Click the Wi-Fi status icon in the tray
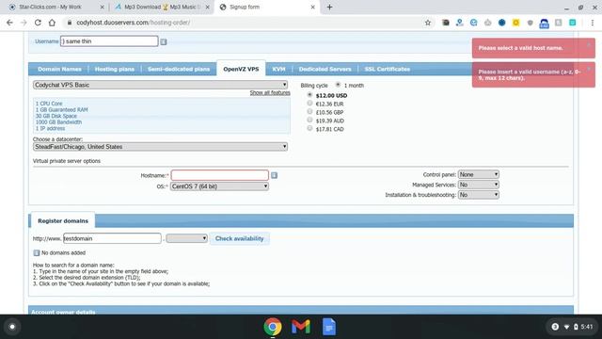Image resolution: width=602 pixels, height=339 pixels. pos(566,327)
